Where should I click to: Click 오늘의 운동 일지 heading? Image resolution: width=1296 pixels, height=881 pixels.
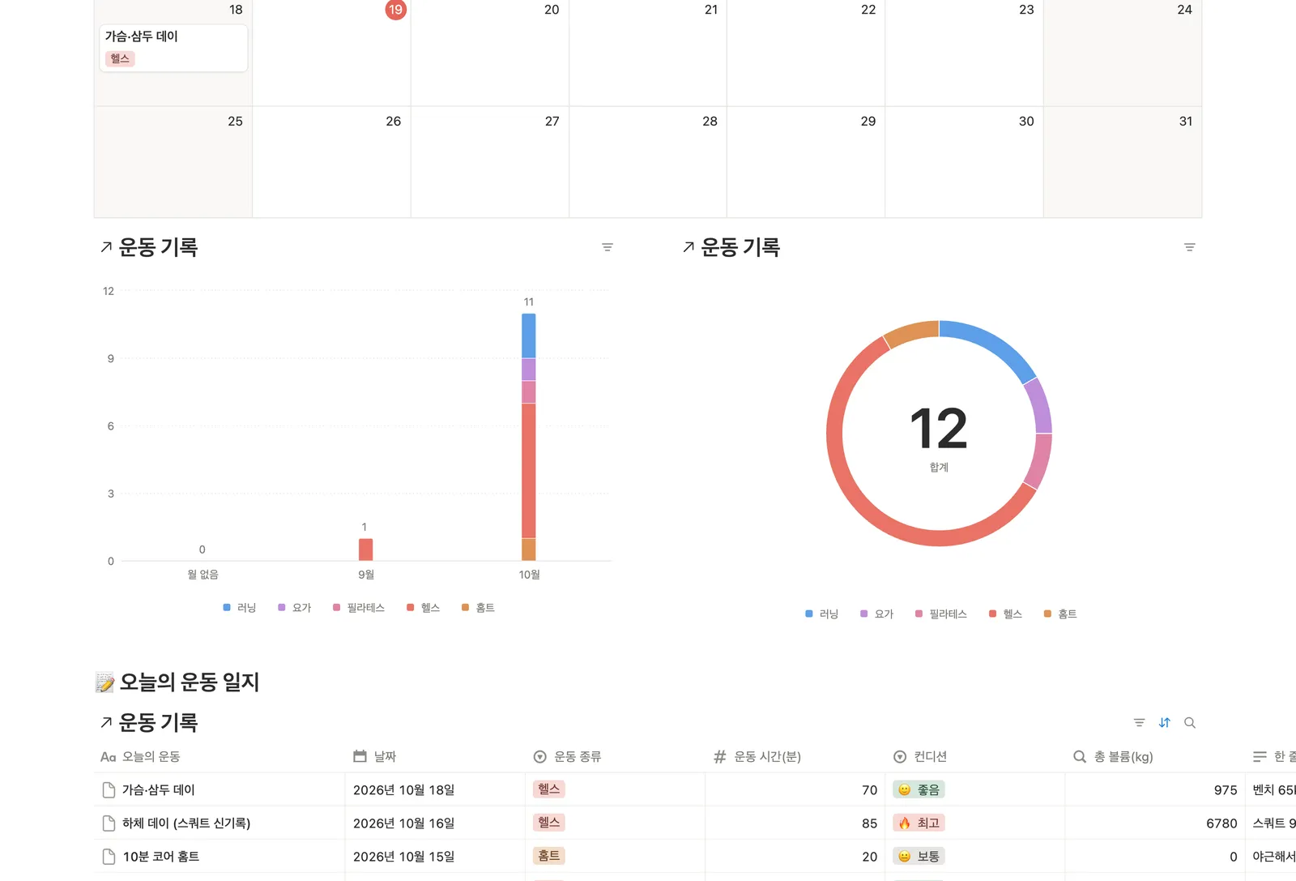point(190,682)
